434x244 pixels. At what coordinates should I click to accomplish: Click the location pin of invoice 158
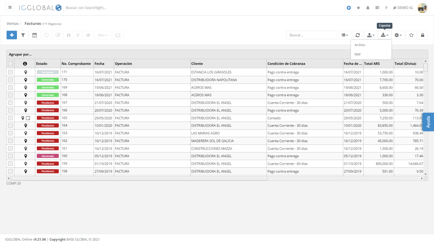click(x=25, y=171)
